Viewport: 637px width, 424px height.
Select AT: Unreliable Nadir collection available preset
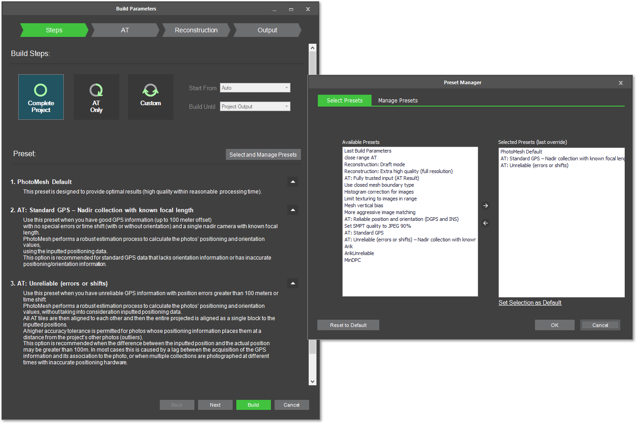410,240
